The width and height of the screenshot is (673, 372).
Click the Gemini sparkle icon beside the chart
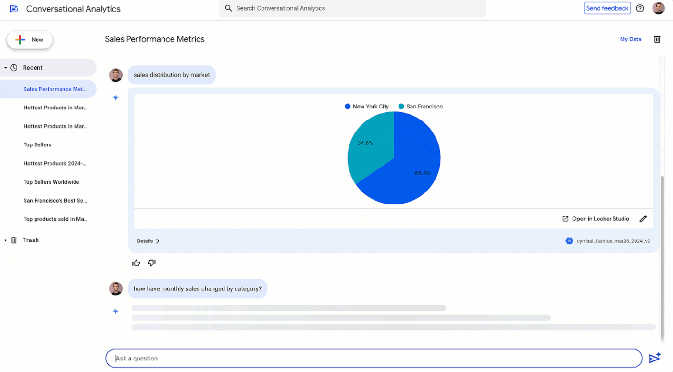[x=115, y=97]
